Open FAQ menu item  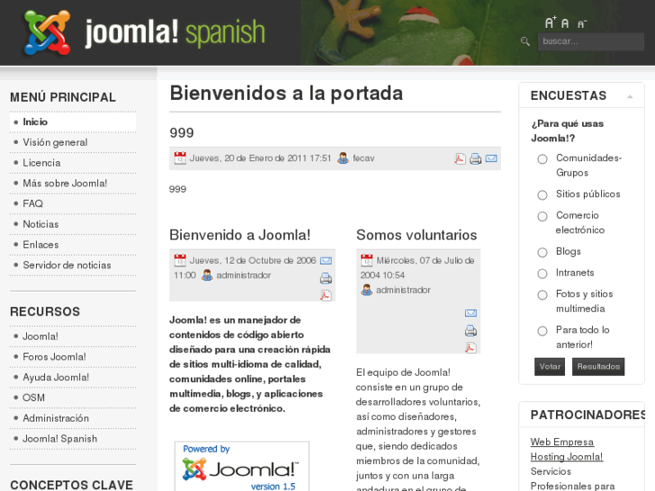tap(73, 204)
